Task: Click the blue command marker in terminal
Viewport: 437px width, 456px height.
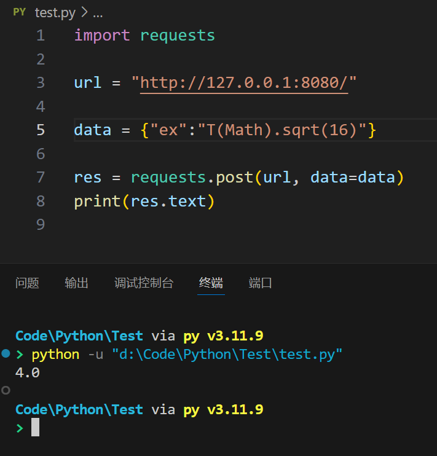Action: (x=6, y=353)
